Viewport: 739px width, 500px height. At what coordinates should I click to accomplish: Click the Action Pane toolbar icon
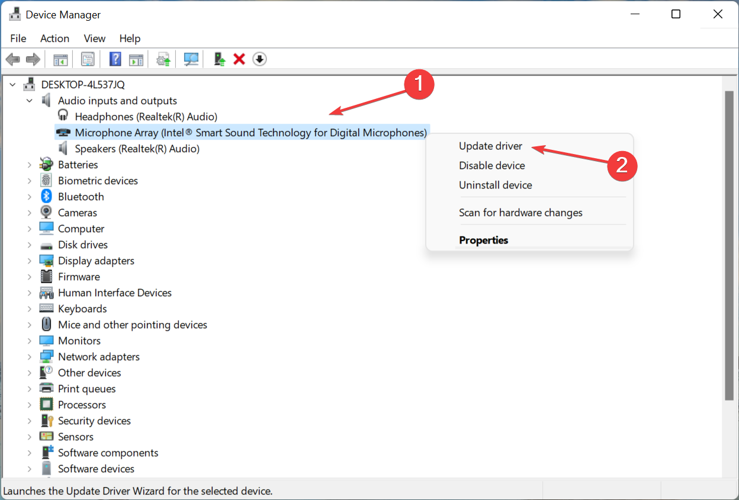pos(136,59)
